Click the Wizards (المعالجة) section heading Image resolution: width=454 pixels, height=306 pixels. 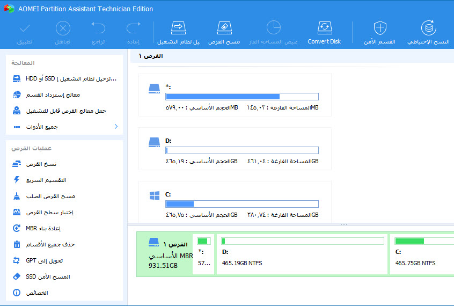pyautogui.click(x=23, y=63)
